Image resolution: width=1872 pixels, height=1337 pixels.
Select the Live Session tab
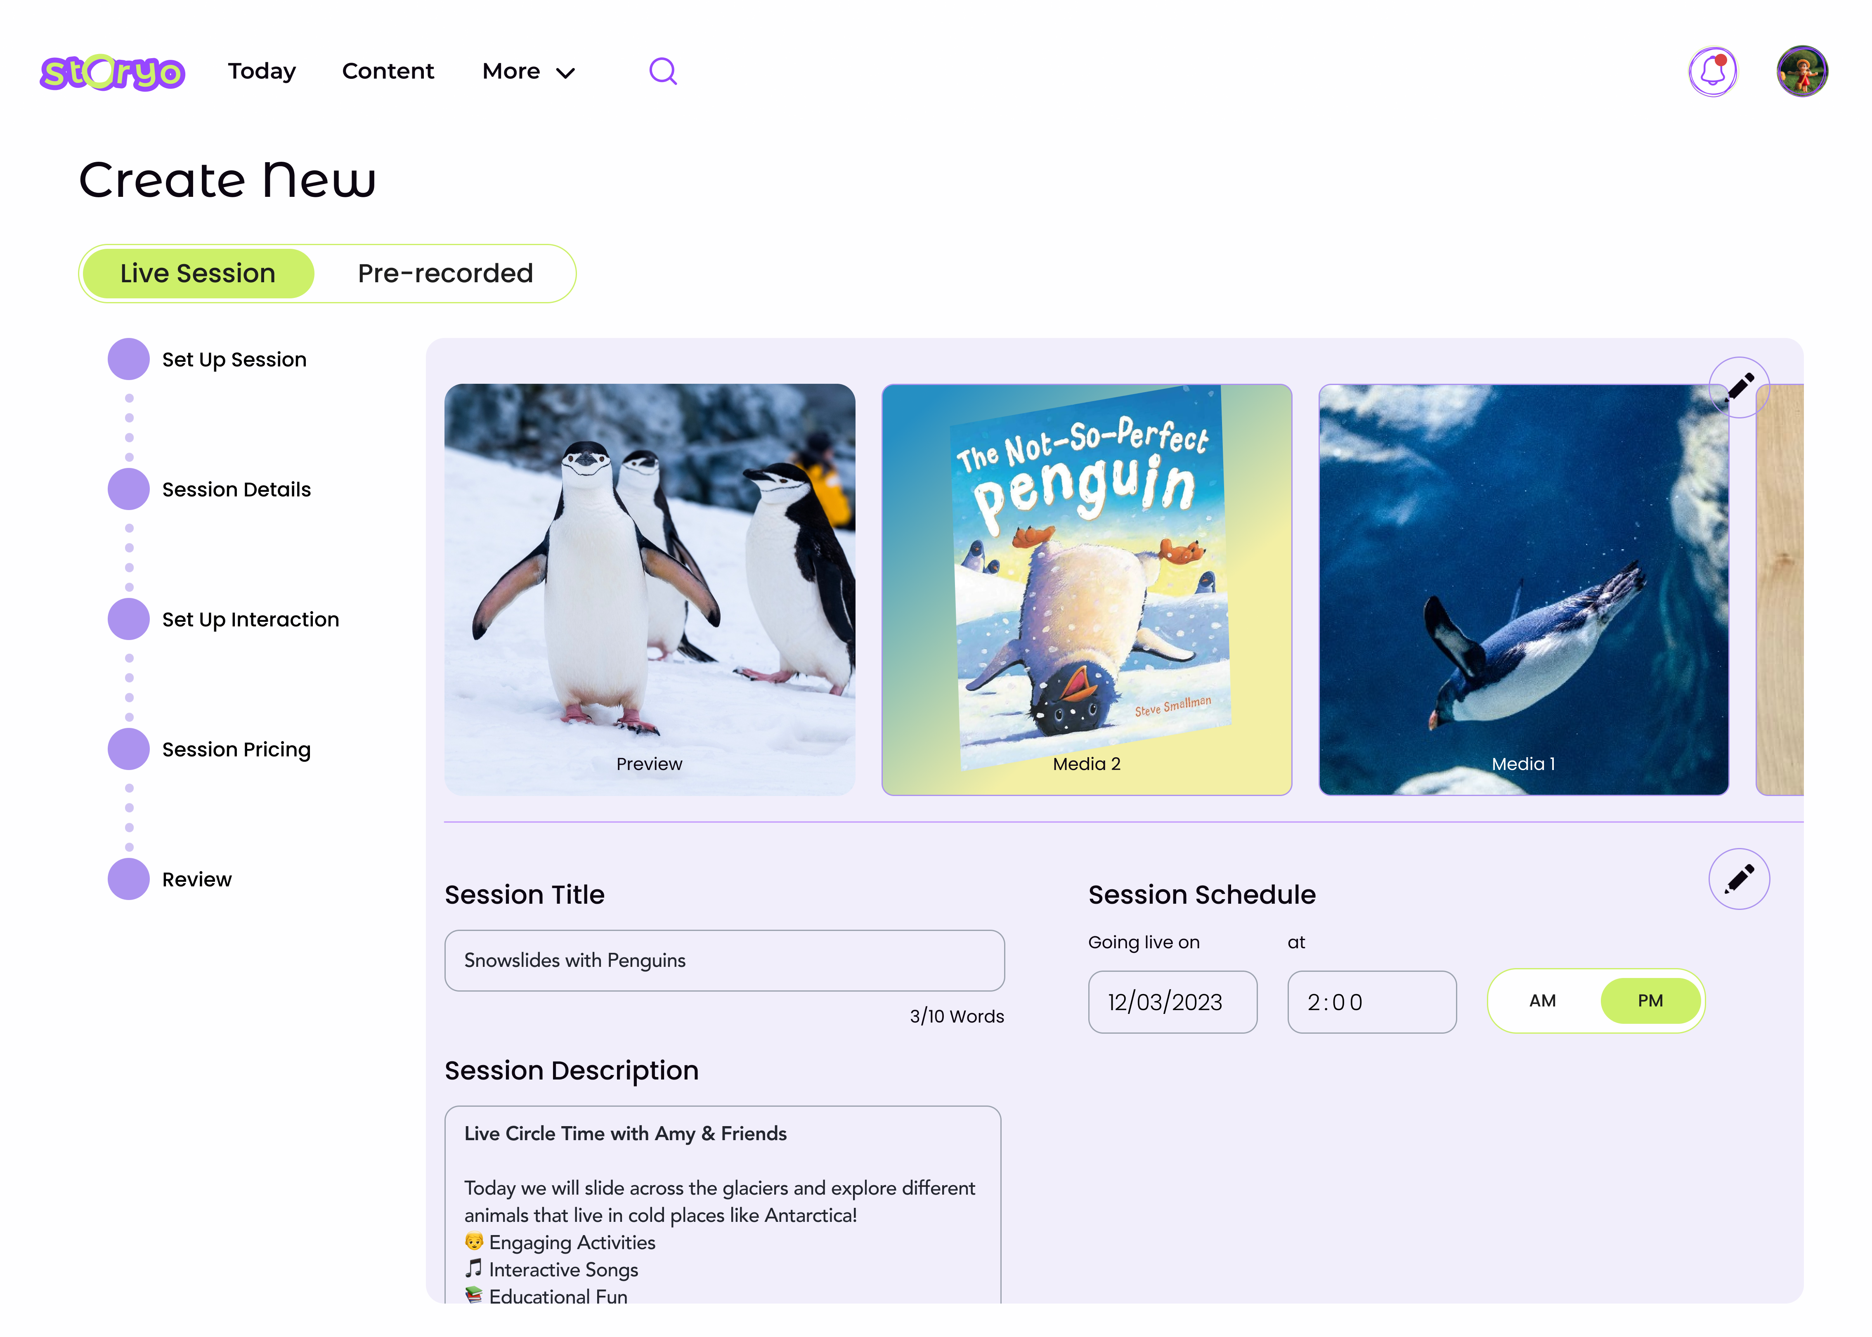tap(198, 273)
